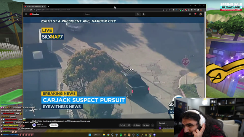The image size is (244, 137).
Task: Open the browser three-dot menu
Action: 204,10
